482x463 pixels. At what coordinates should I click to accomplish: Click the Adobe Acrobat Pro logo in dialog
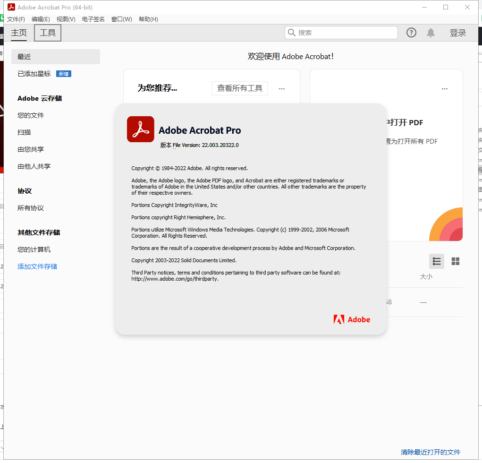pyautogui.click(x=141, y=129)
